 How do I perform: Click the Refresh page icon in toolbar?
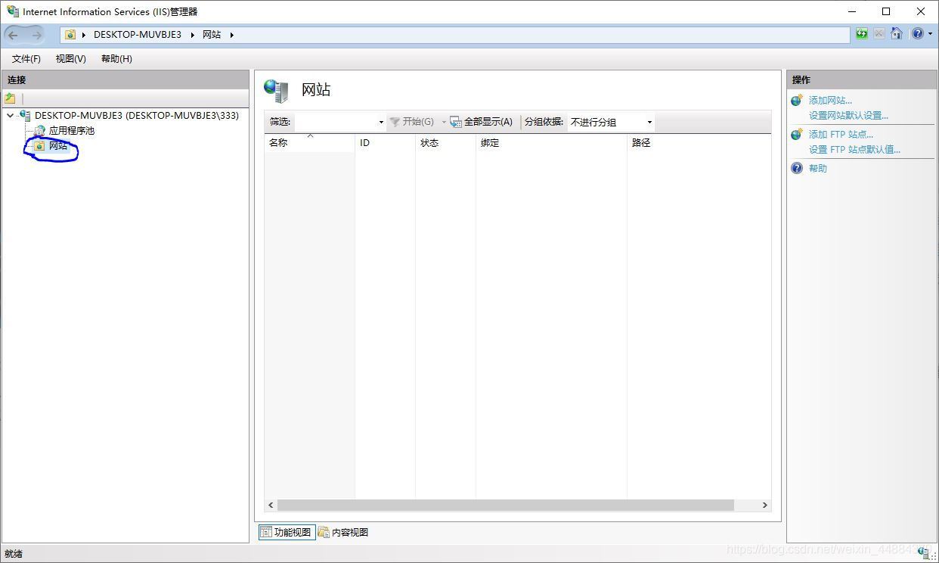[862, 34]
